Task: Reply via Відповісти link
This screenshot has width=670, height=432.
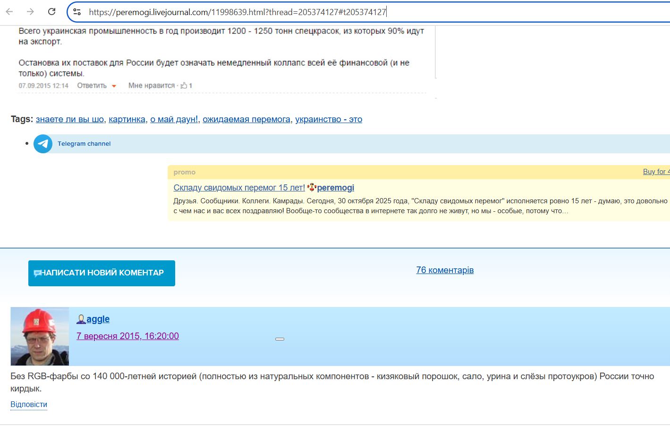Action: point(29,405)
